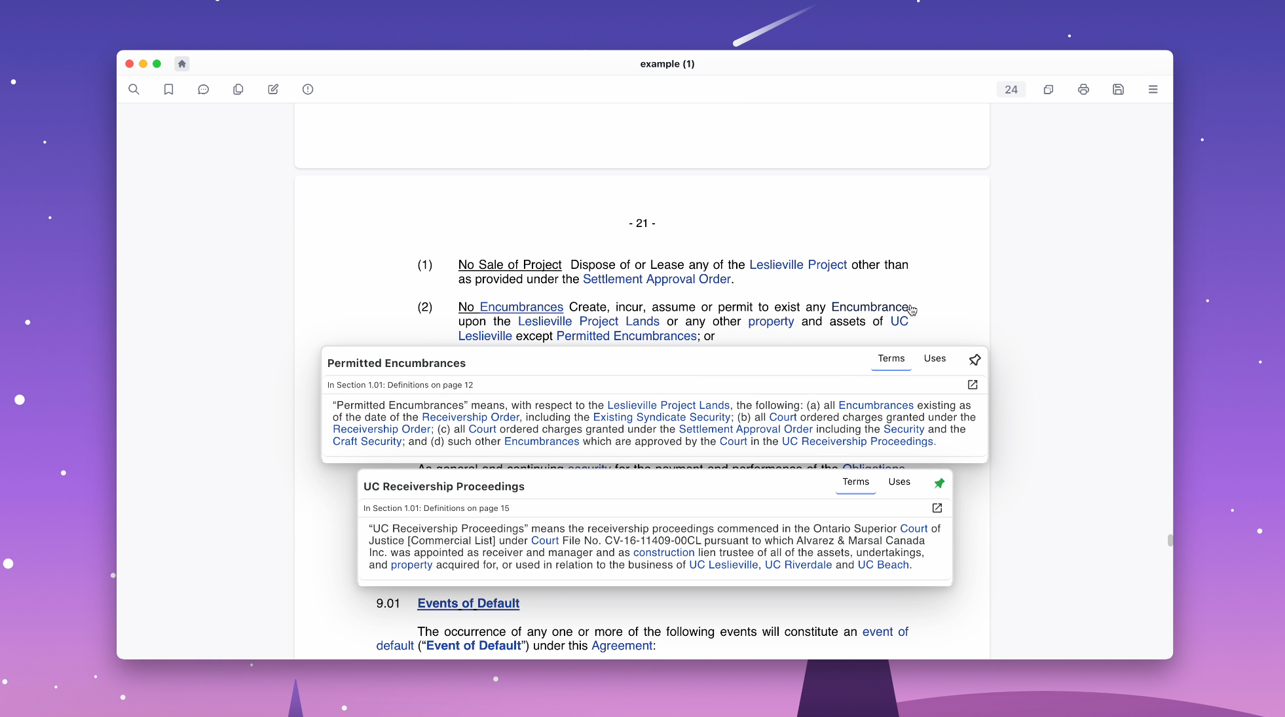The width and height of the screenshot is (1285, 717).
Task: Click the home icon in title bar
Action: [182, 63]
